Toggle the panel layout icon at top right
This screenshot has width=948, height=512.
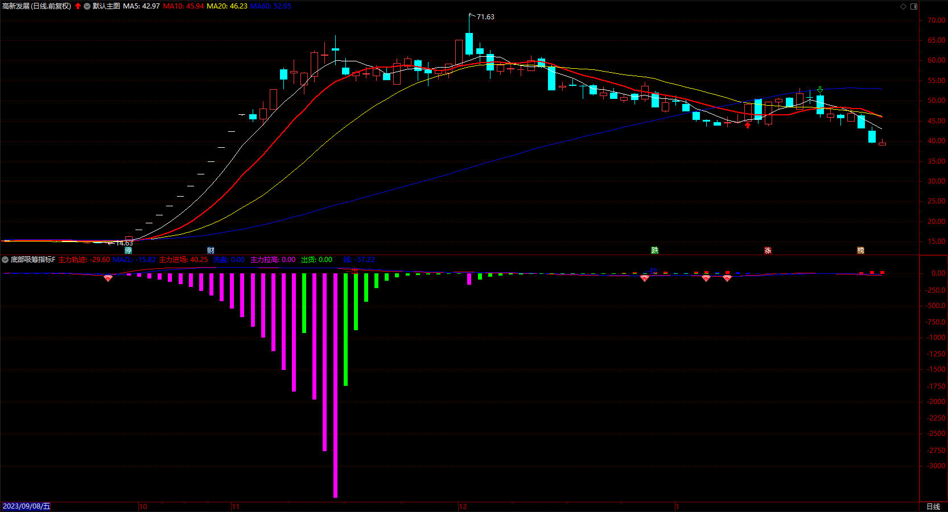pyautogui.click(x=914, y=6)
